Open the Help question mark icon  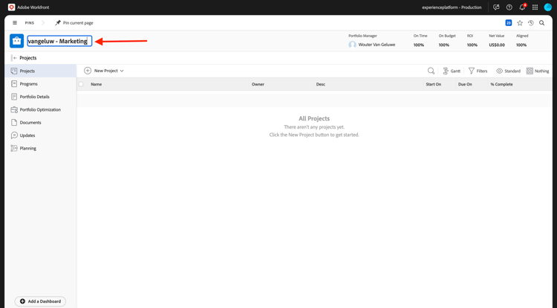pyautogui.click(x=509, y=7)
